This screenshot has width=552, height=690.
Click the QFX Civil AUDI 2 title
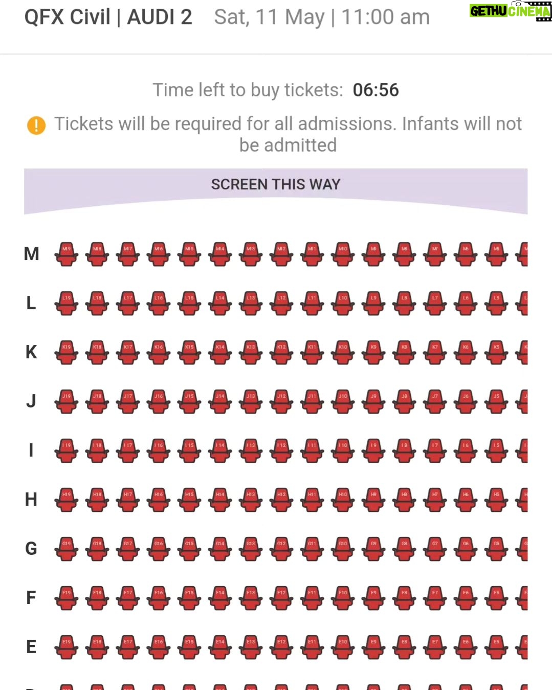click(x=108, y=17)
